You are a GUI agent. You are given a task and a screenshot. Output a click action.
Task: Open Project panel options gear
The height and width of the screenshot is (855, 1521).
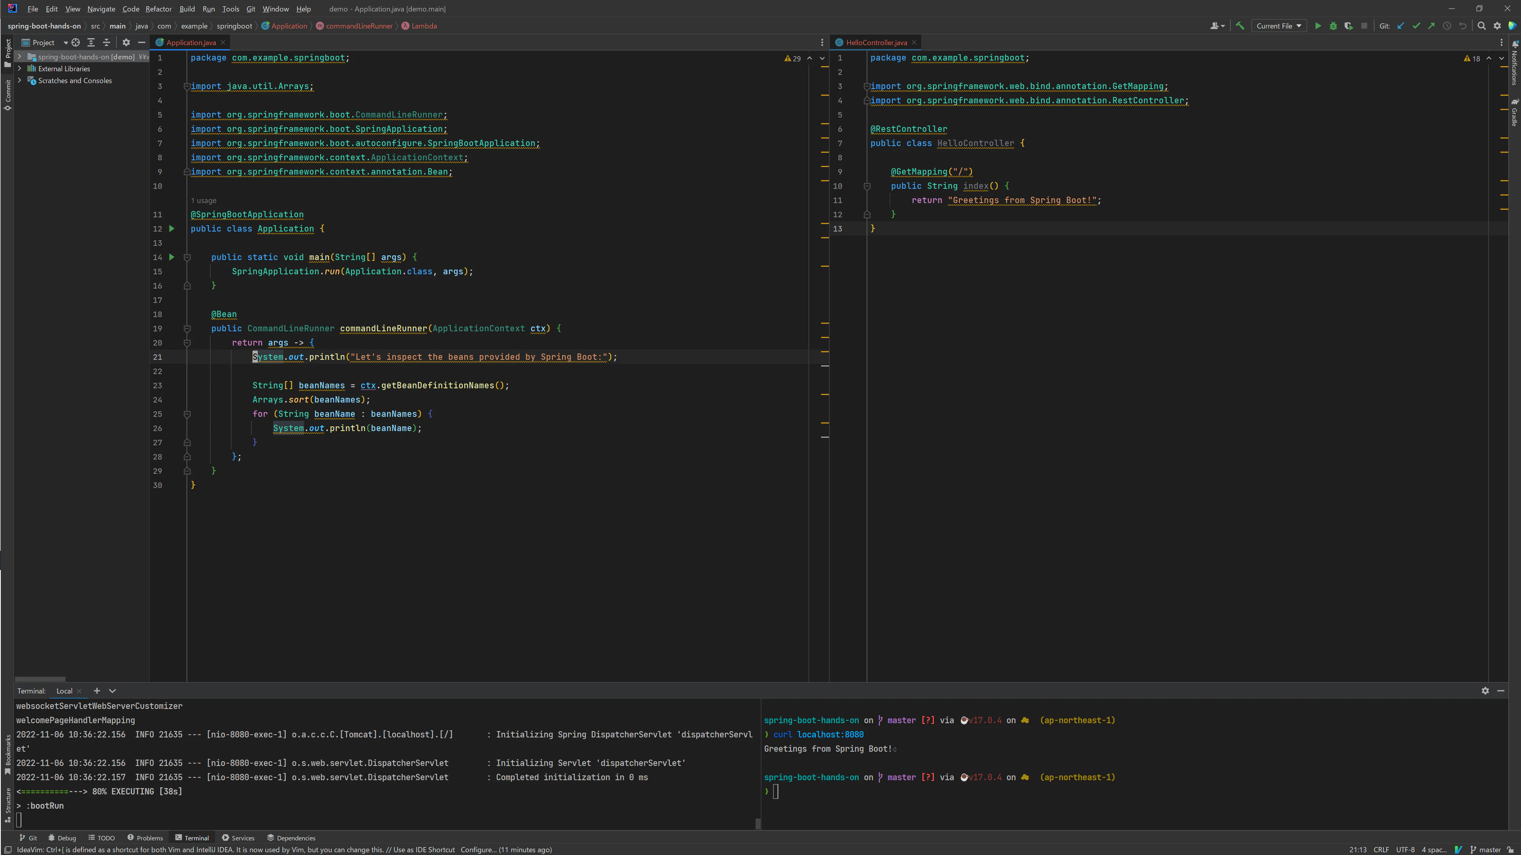126,42
